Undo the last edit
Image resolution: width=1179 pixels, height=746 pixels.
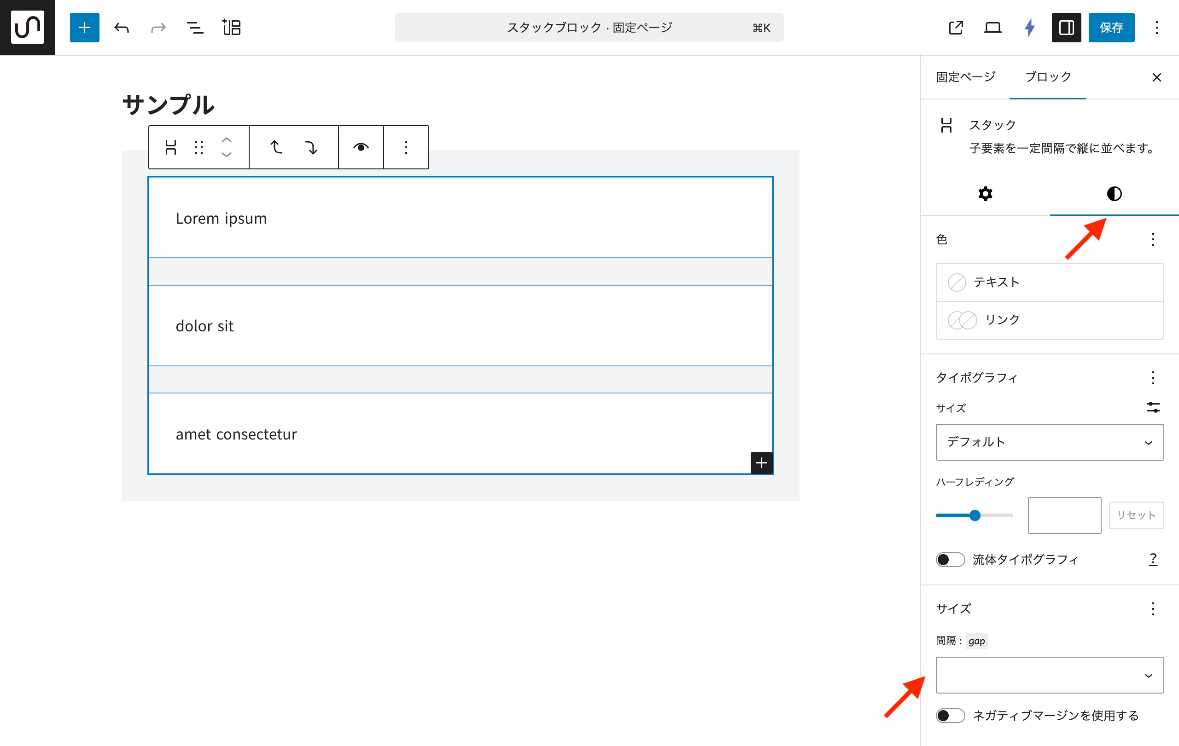pyautogui.click(x=122, y=28)
